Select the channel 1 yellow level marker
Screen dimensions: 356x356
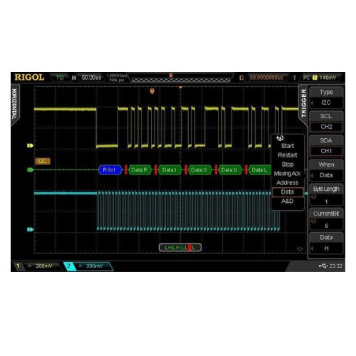point(30,145)
